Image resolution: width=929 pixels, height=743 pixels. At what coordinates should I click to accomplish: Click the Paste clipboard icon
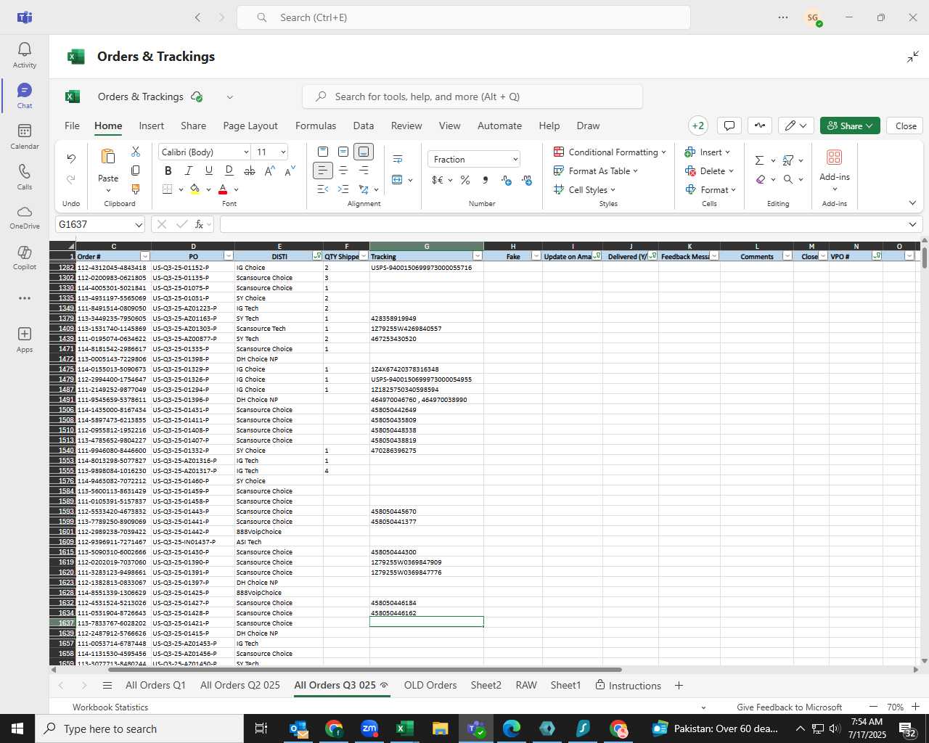point(108,157)
